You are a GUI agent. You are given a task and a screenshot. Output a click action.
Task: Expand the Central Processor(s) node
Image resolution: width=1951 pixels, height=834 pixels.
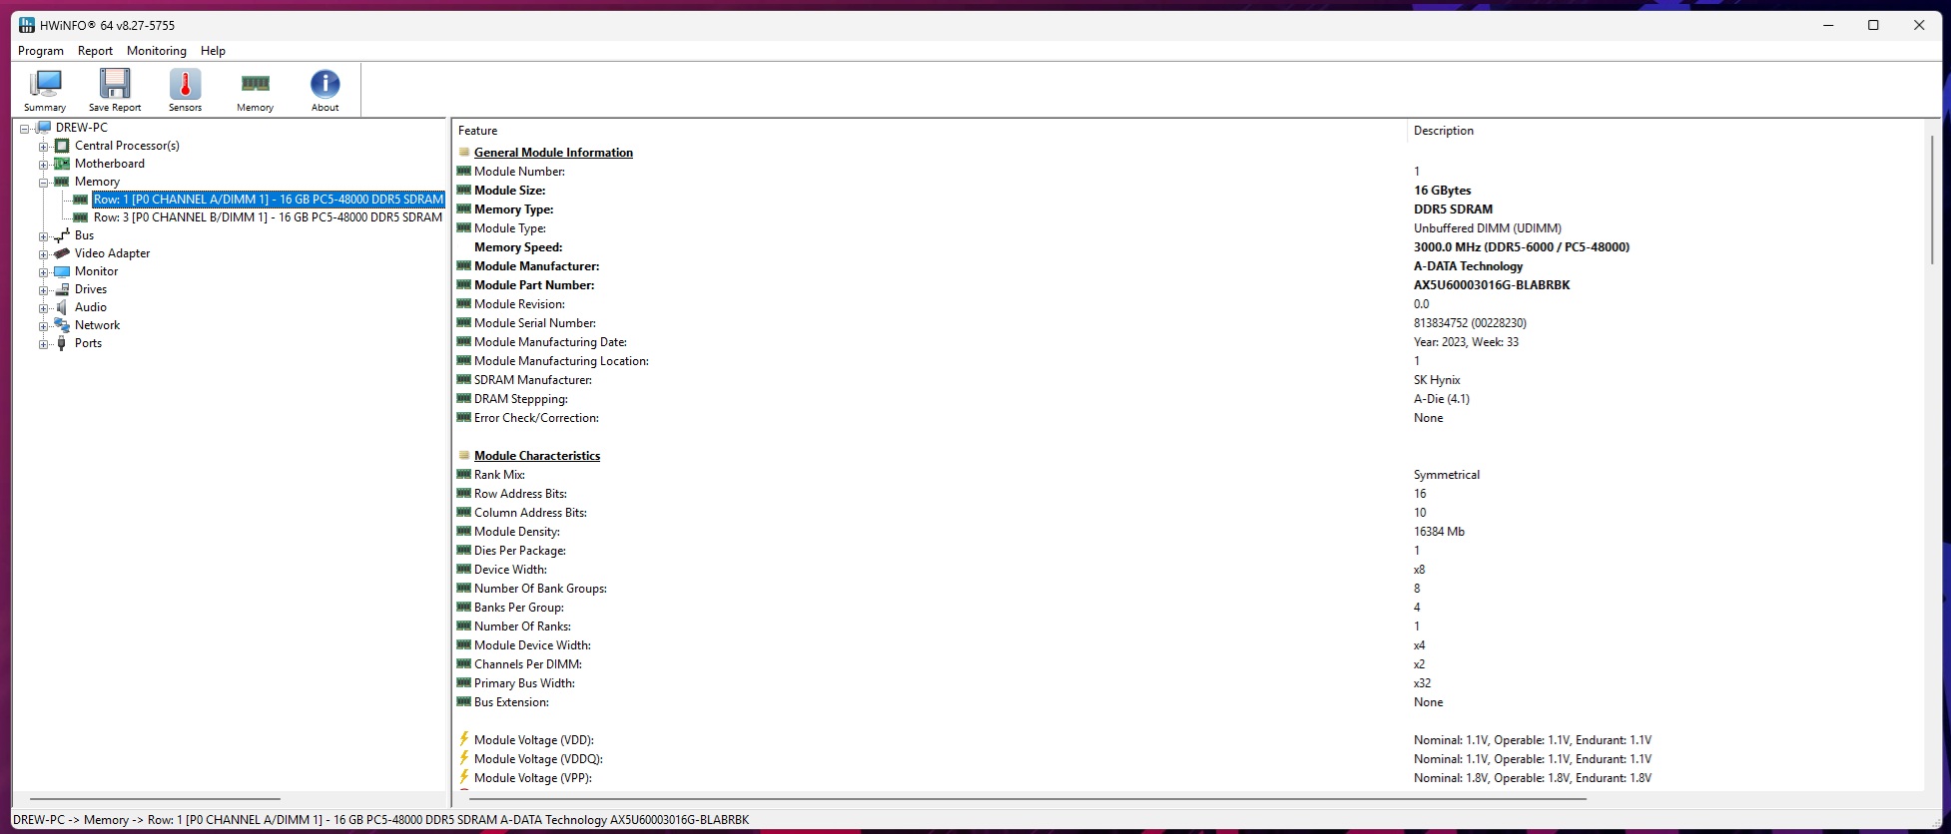pos(44,147)
